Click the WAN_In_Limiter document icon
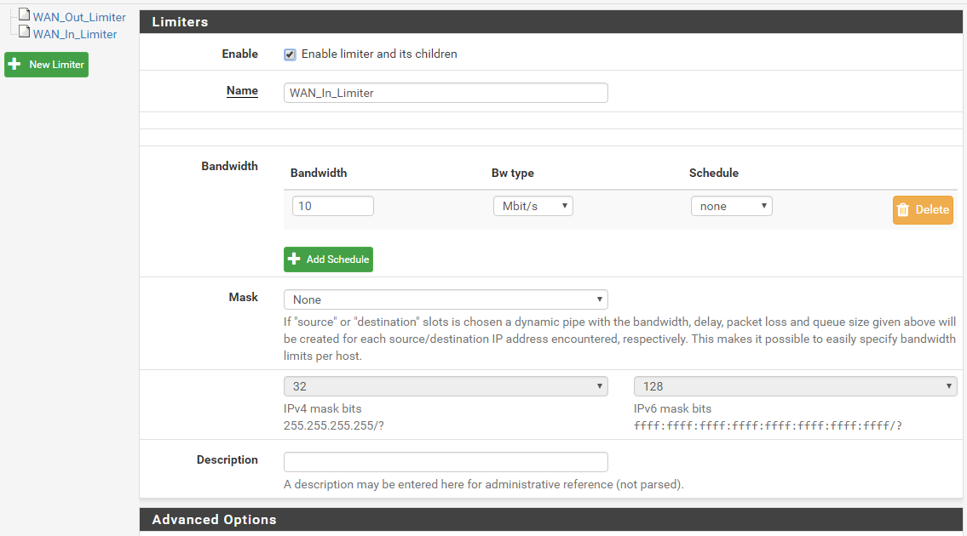 [25, 32]
